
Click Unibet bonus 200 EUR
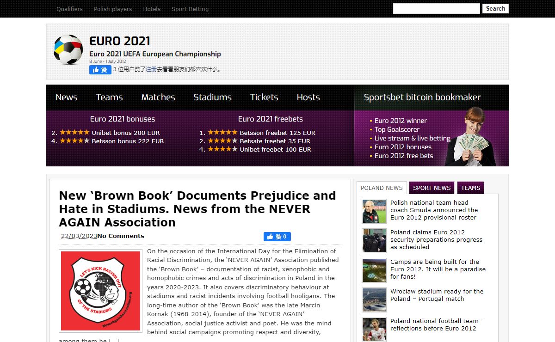[x=126, y=133]
